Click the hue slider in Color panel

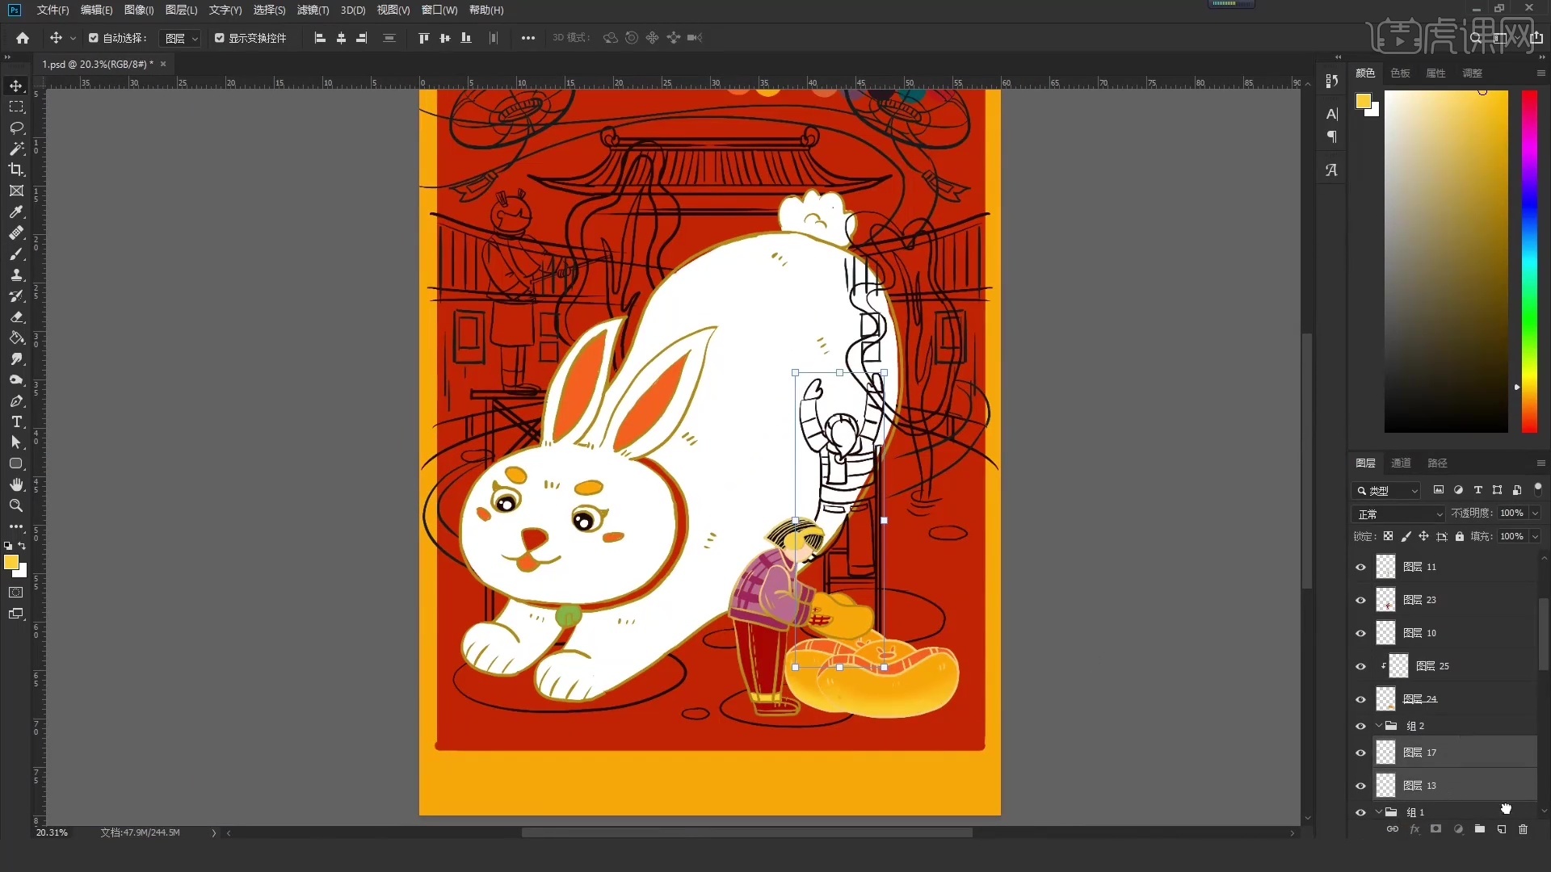(1529, 262)
